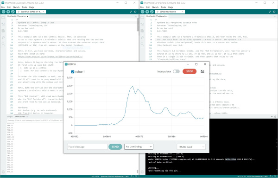
Task: Click Upload in the MyoWareBLEPeripheral window
Action: pos(147,12)
